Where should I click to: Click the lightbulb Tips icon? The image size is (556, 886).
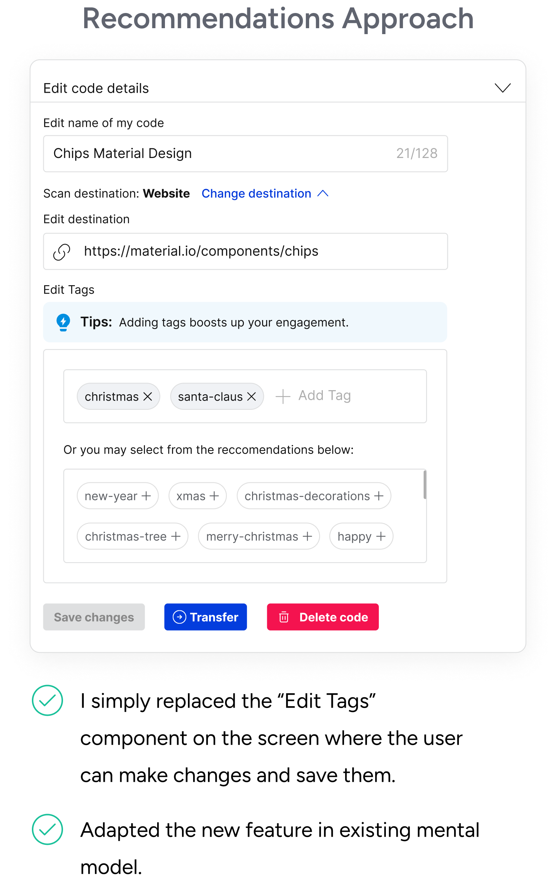click(63, 322)
